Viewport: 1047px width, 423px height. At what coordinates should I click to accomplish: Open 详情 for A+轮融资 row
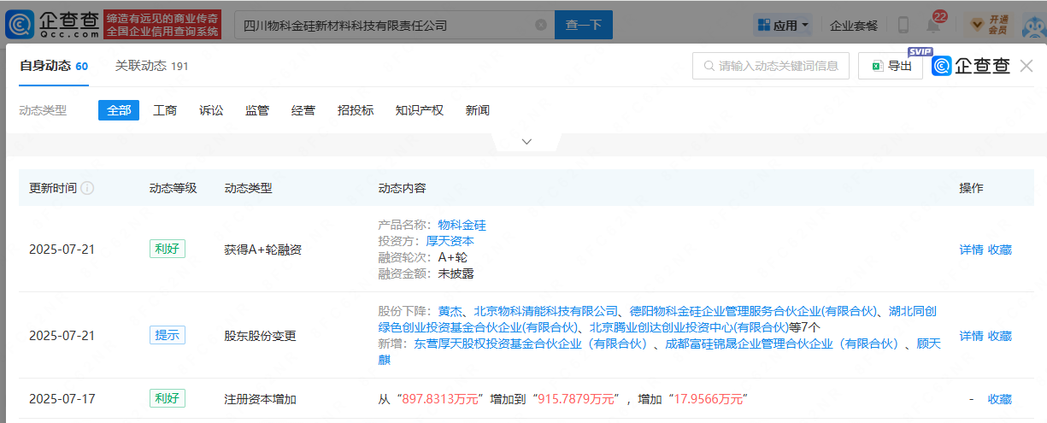coord(971,250)
